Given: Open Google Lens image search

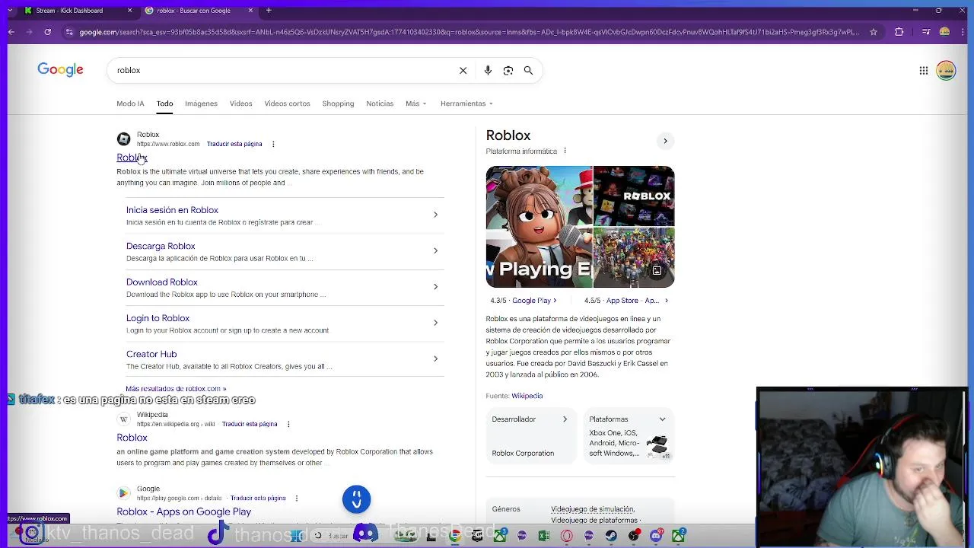Looking at the screenshot, I should coord(508,70).
